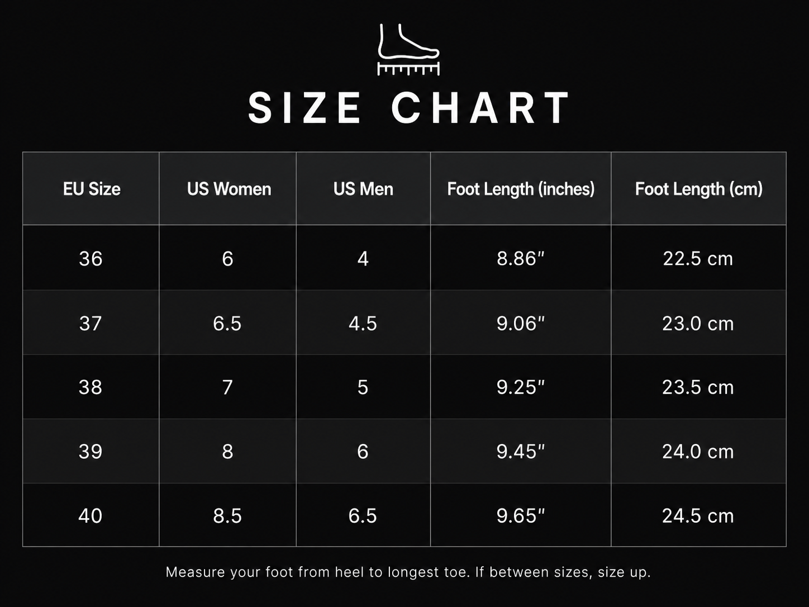Screen dimensions: 809x607
Task: Click the foot measurement icon
Action: coord(408,49)
